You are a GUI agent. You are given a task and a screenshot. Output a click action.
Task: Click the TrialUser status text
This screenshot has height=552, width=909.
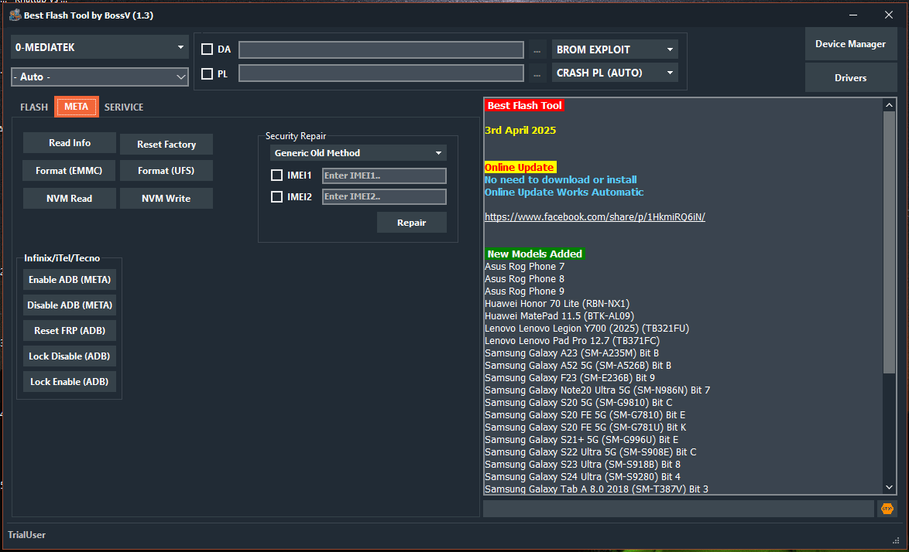coord(26,535)
